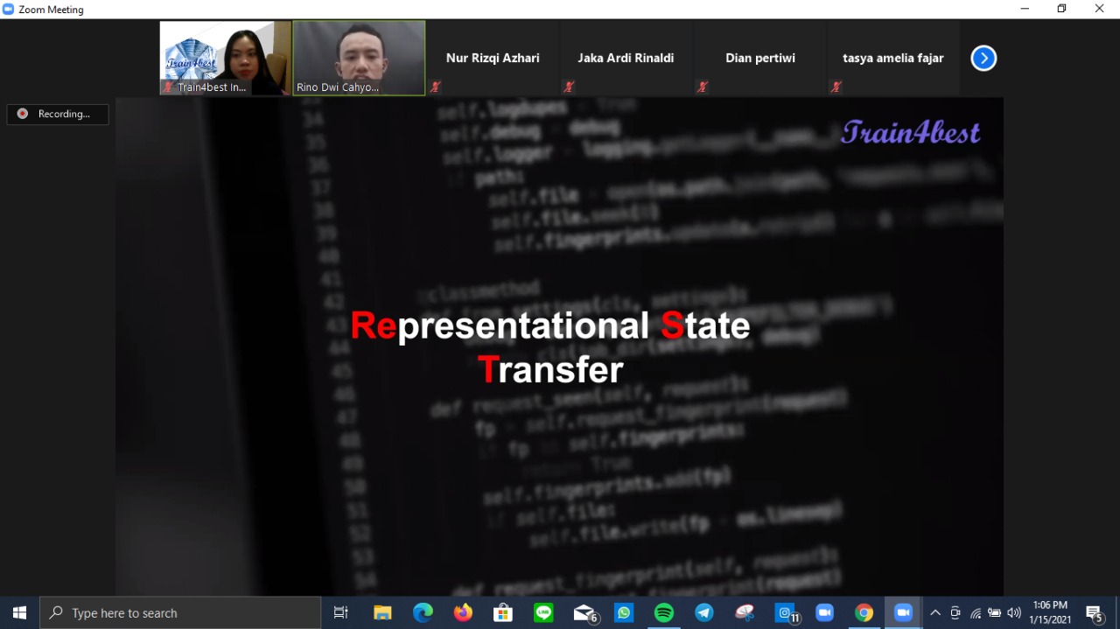Open LINE app from the taskbar
The image size is (1120, 629).
click(543, 613)
